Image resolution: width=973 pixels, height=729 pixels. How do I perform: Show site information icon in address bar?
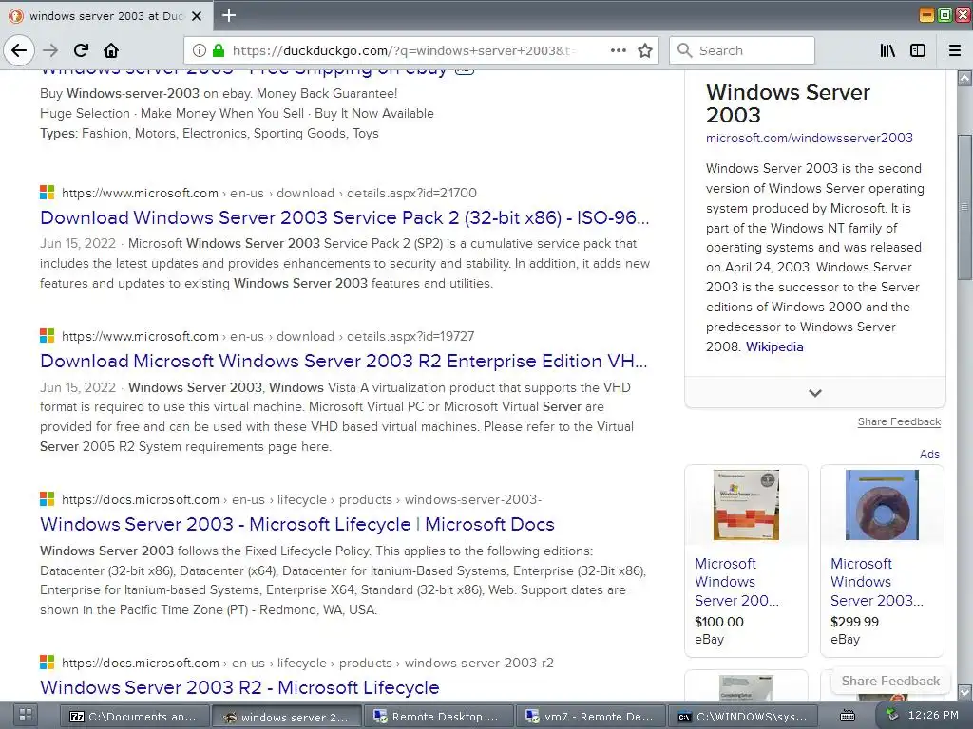199,50
